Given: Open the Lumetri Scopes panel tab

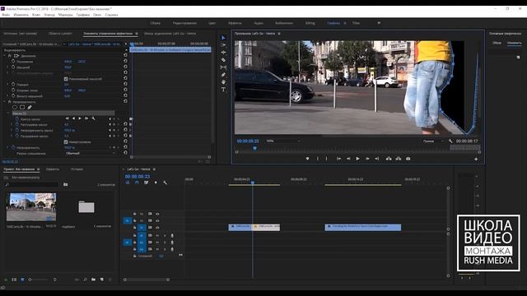Looking at the screenshot, I should [60, 34].
